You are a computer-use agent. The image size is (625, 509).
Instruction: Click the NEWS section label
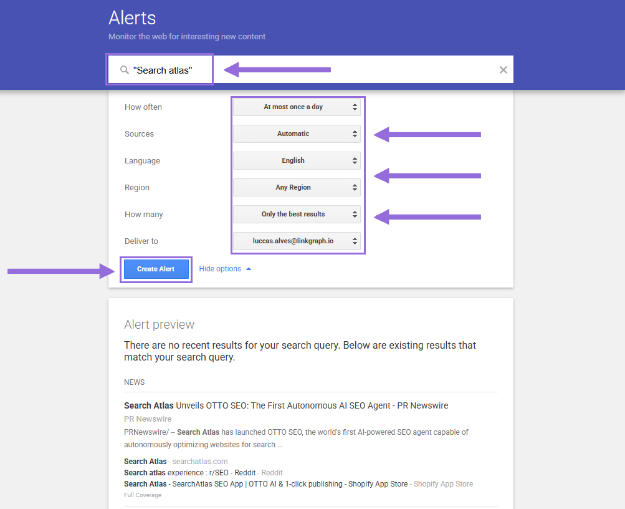(135, 382)
